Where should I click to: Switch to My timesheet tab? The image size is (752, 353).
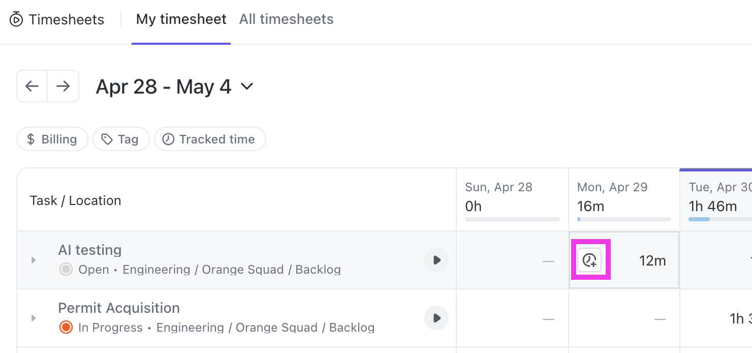tap(181, 20)
